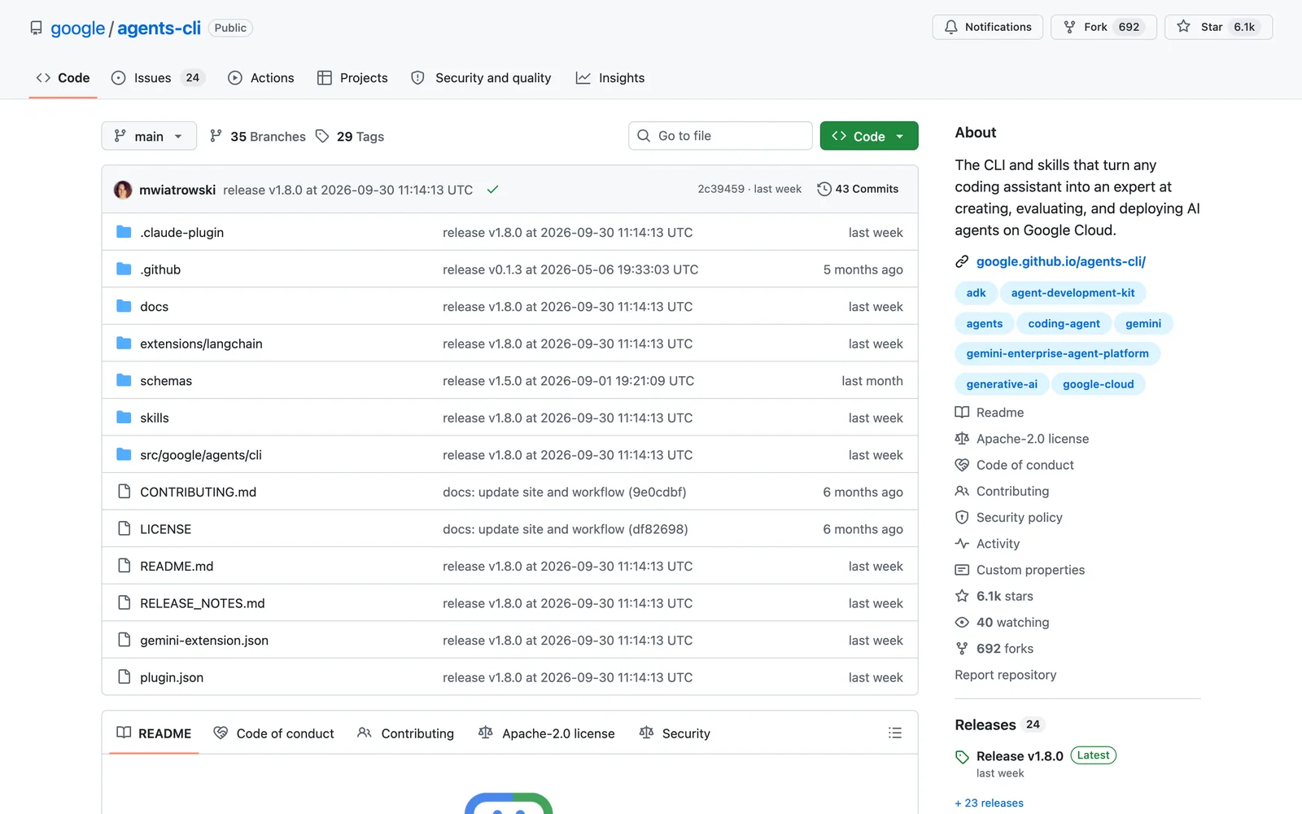Screen dimensions: 1302x814
Task: Open the gemini-extension.json file
Action: pyautogui.click(x=204, y=641)
